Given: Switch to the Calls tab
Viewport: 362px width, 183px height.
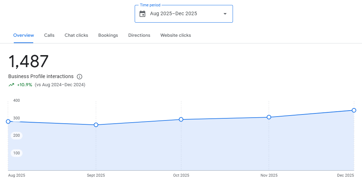Looking at the screenshot, I should [49, 35].
